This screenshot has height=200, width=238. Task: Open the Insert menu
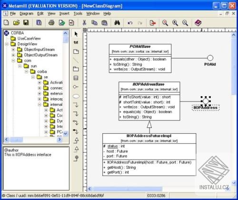coord(64,14)
